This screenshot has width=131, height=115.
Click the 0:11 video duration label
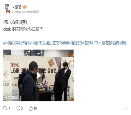[x=70, y=97]
